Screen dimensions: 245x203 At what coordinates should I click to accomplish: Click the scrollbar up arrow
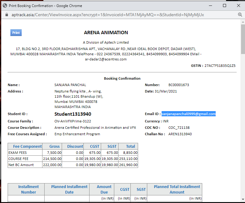point(243,22)
